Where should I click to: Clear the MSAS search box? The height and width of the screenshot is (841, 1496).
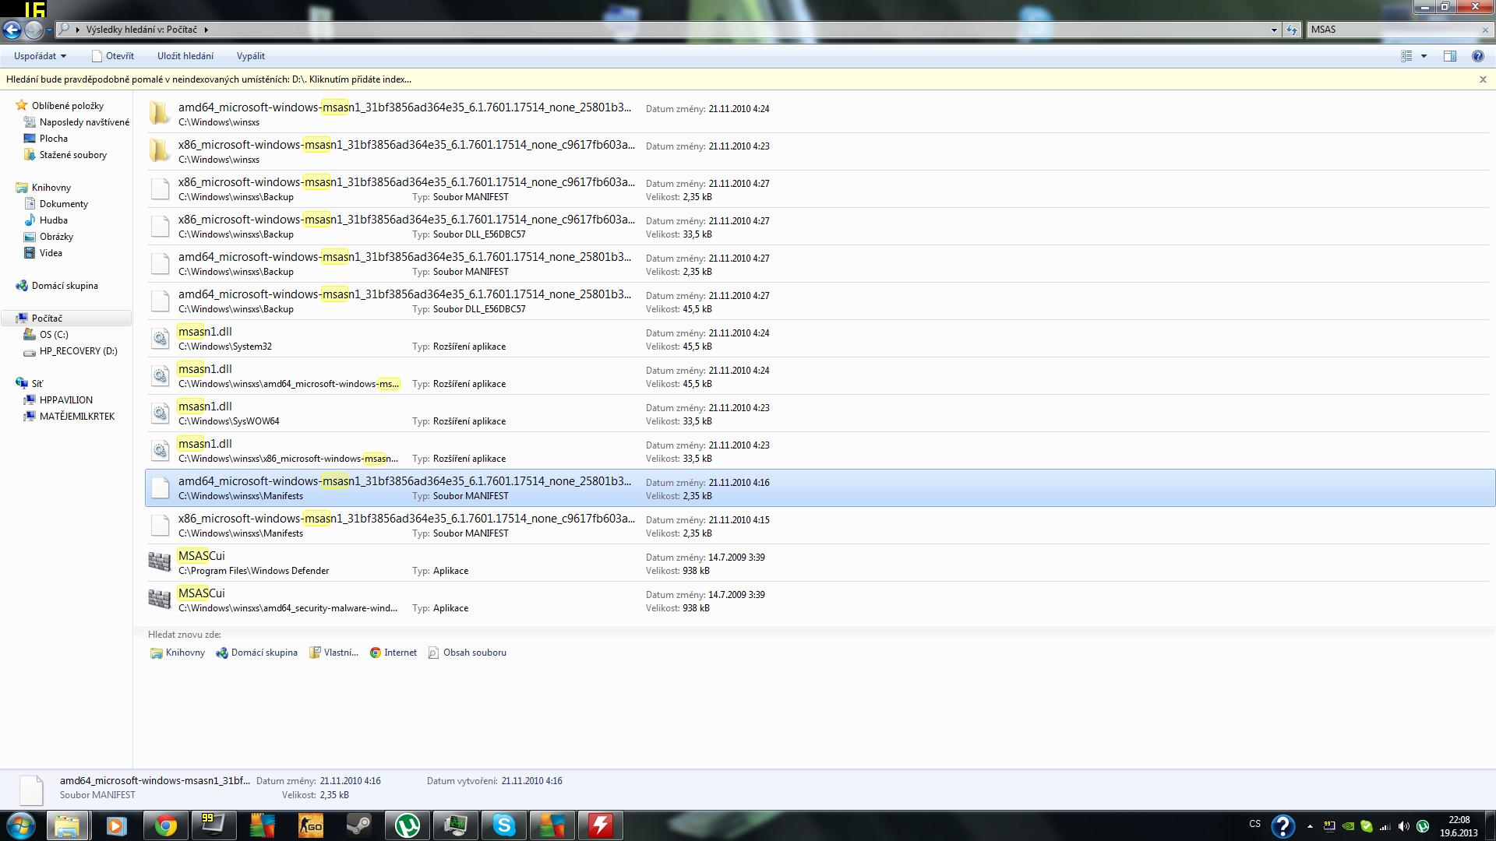tap(1485, 30)
